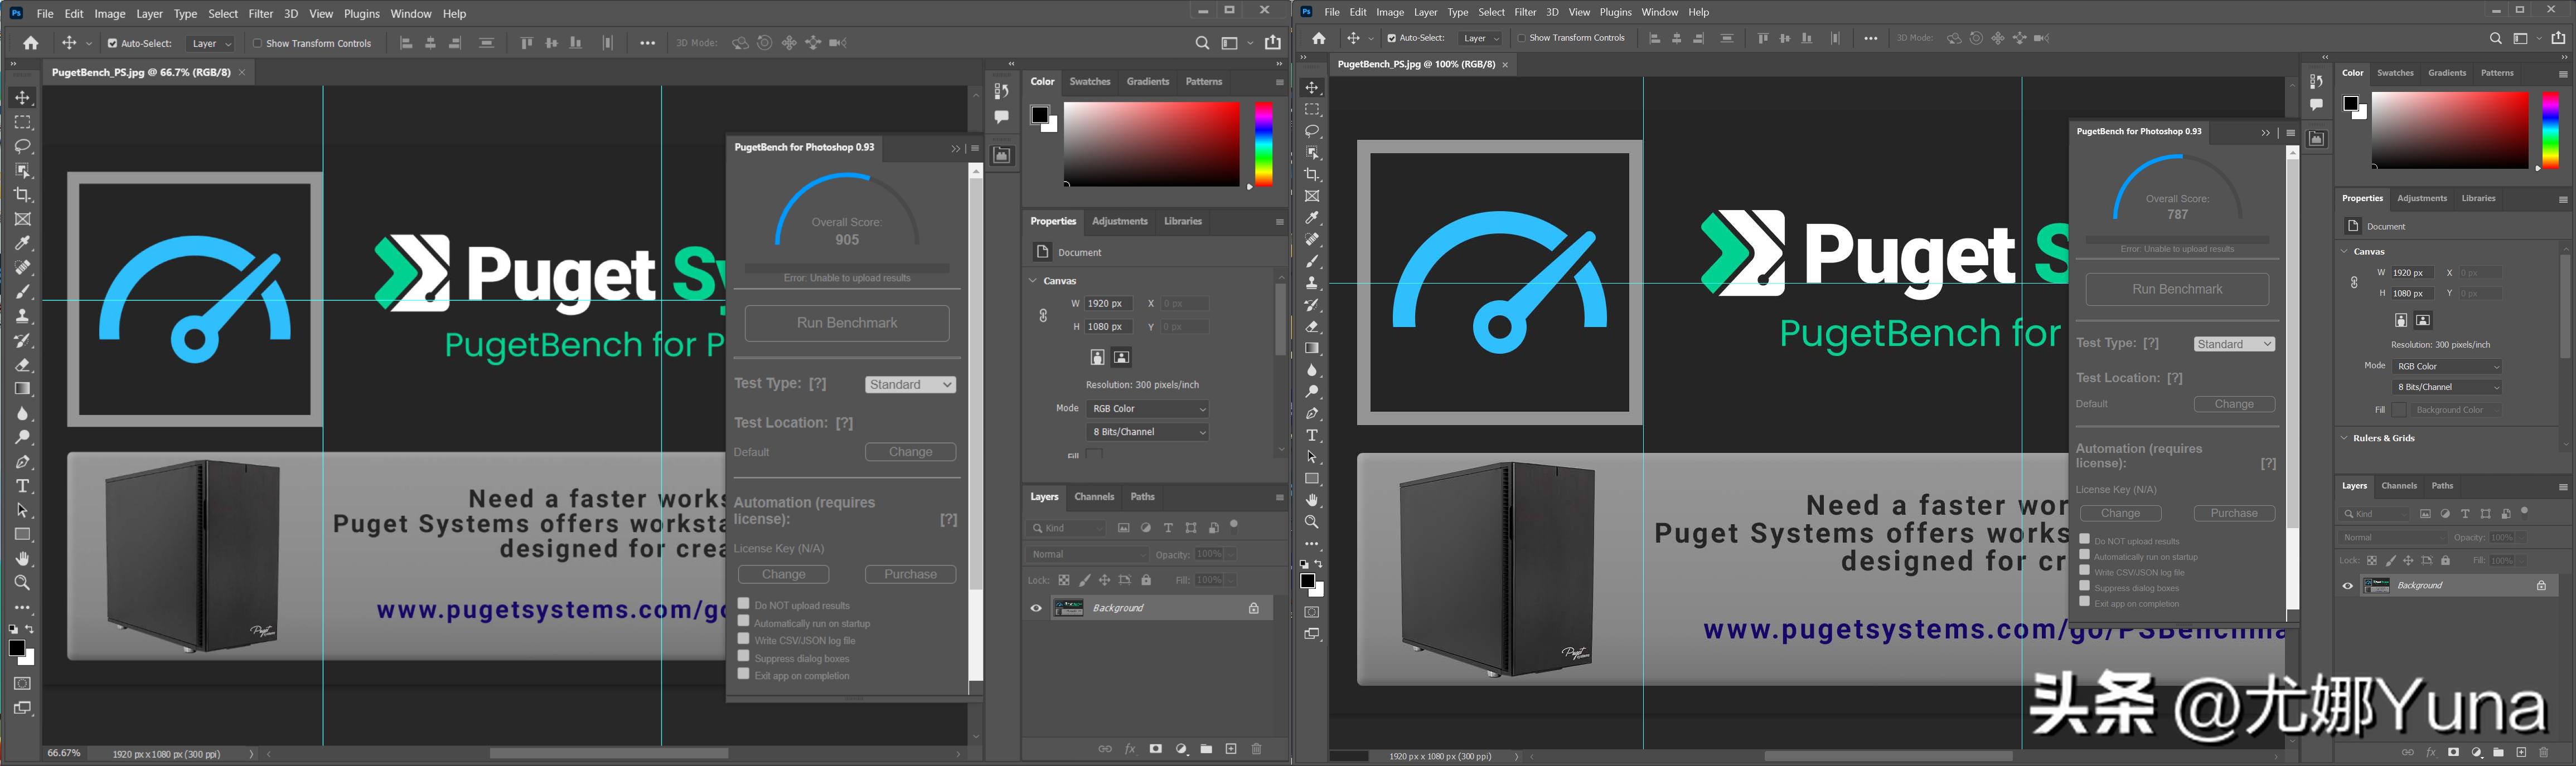Click the Home icon in left window
Viewport: 2576px width, 766px height.
click(x=31, y=43)
